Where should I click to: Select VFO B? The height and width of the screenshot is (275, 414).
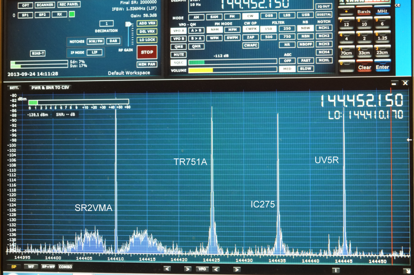179,39
